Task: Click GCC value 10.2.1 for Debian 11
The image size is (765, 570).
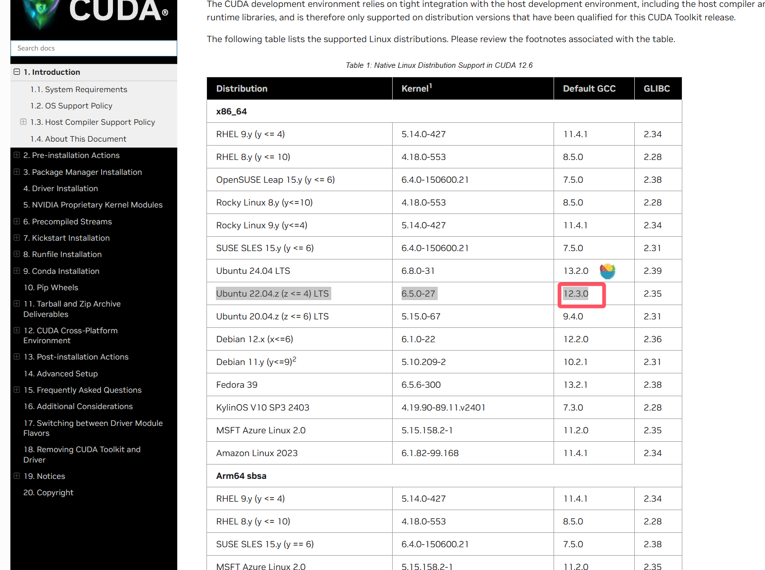Action: [x=575, y=362]
